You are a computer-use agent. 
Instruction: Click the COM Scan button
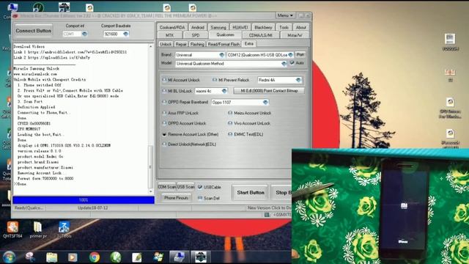click(167, 187)
